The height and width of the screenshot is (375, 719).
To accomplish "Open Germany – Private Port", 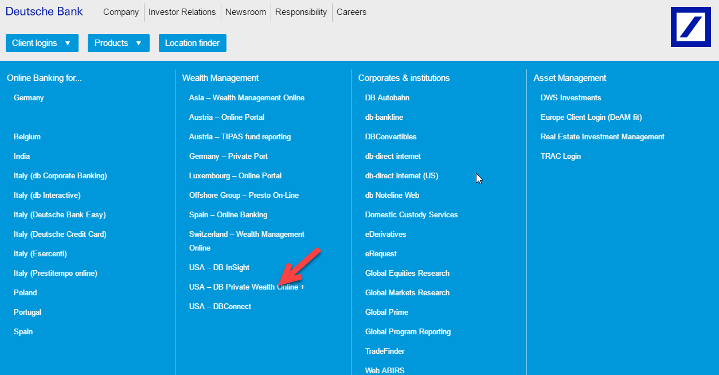I will click(x=228, y=156).
